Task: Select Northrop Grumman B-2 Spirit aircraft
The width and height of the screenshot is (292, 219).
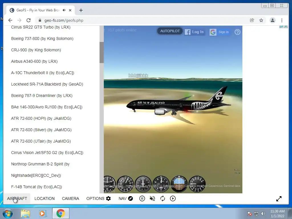Action: (x=40, y=170)
